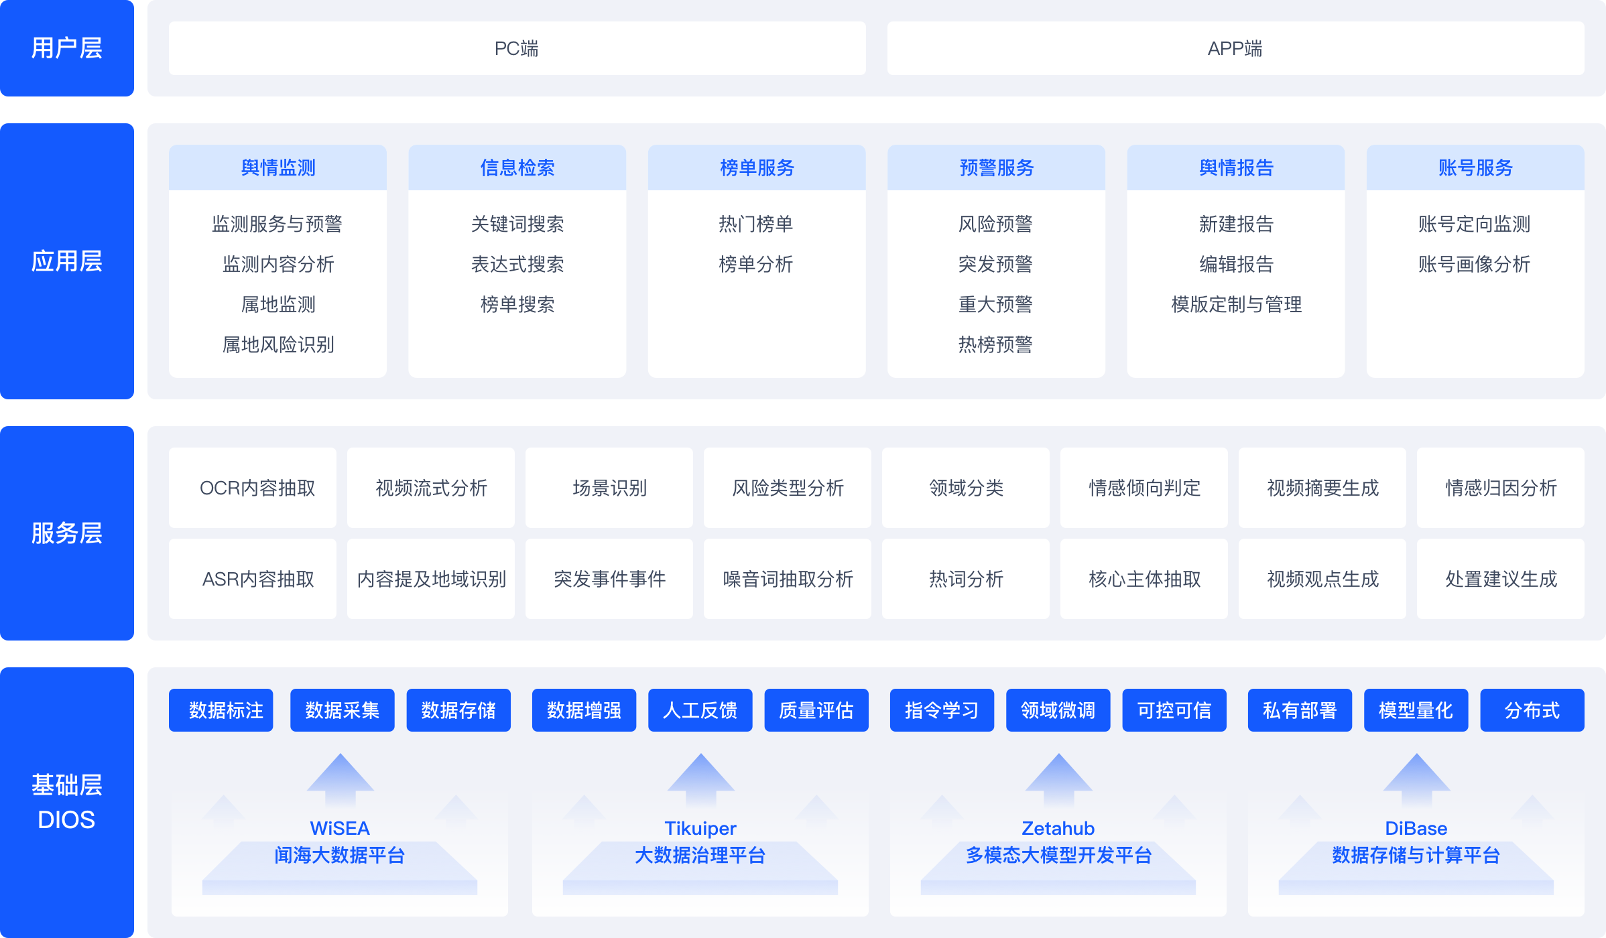The width and height of the screenshot is (1606, 938).
Task: Select the 场景识别 service card
Action: [609, 488]
